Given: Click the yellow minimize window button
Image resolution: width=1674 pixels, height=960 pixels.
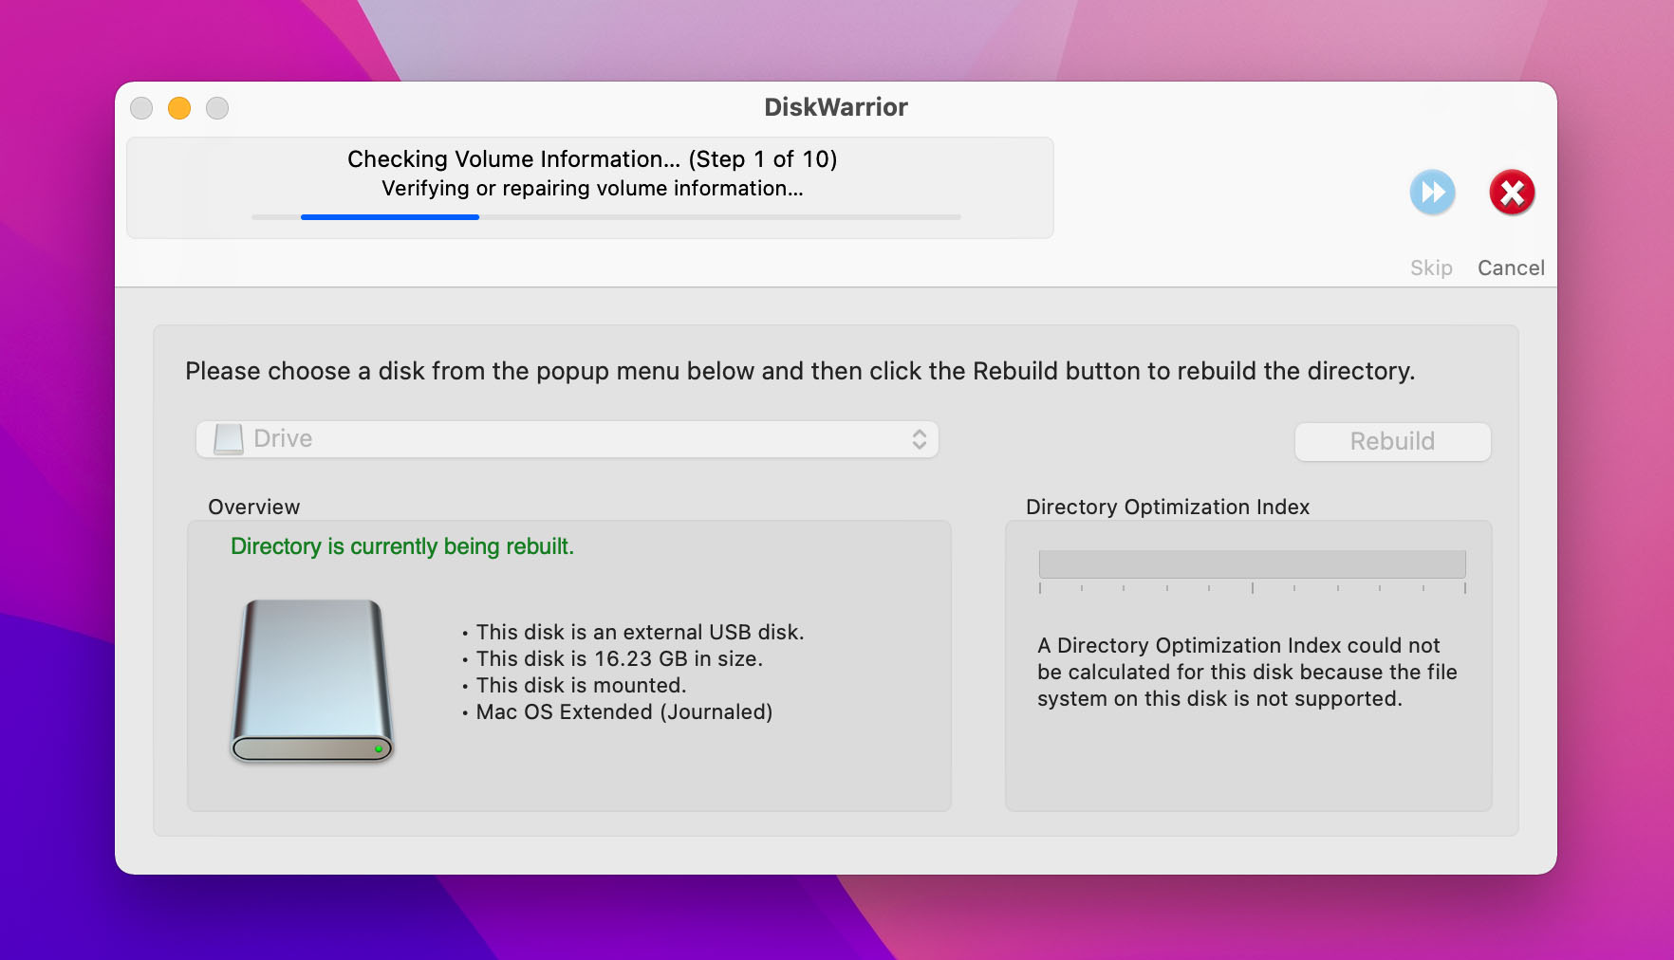Looking at the screenshot, I should (179, 108).
